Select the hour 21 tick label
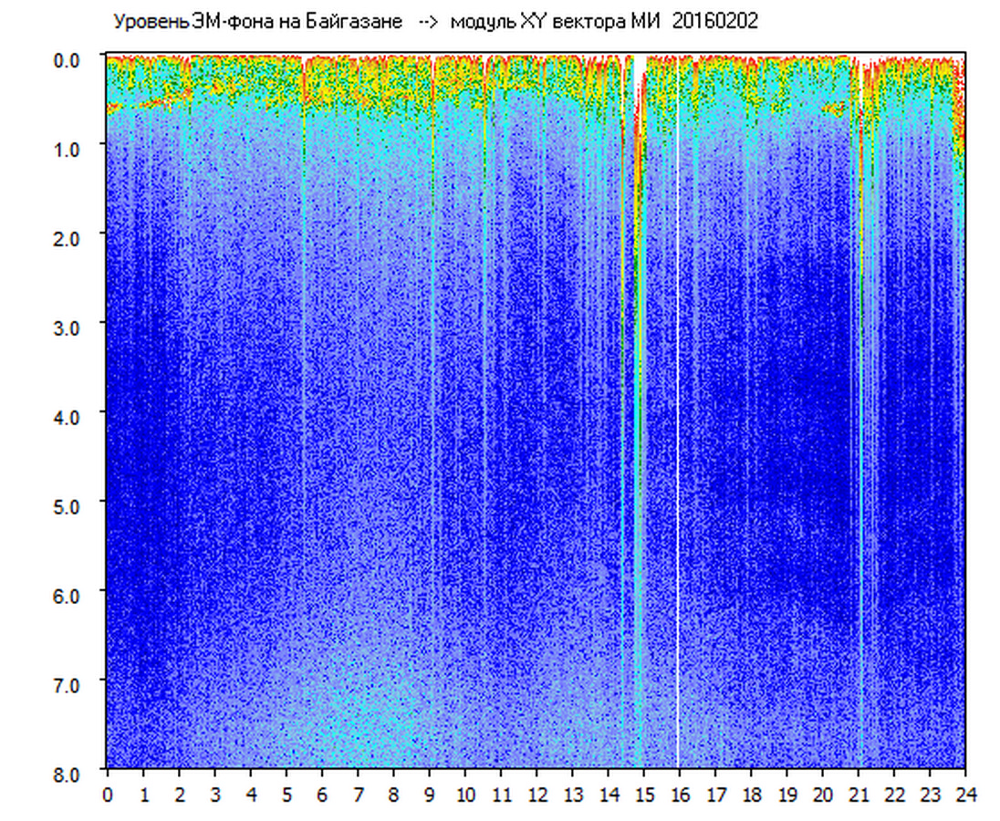The height and width of the screenshot is (821, 1000). pos(859,795)
